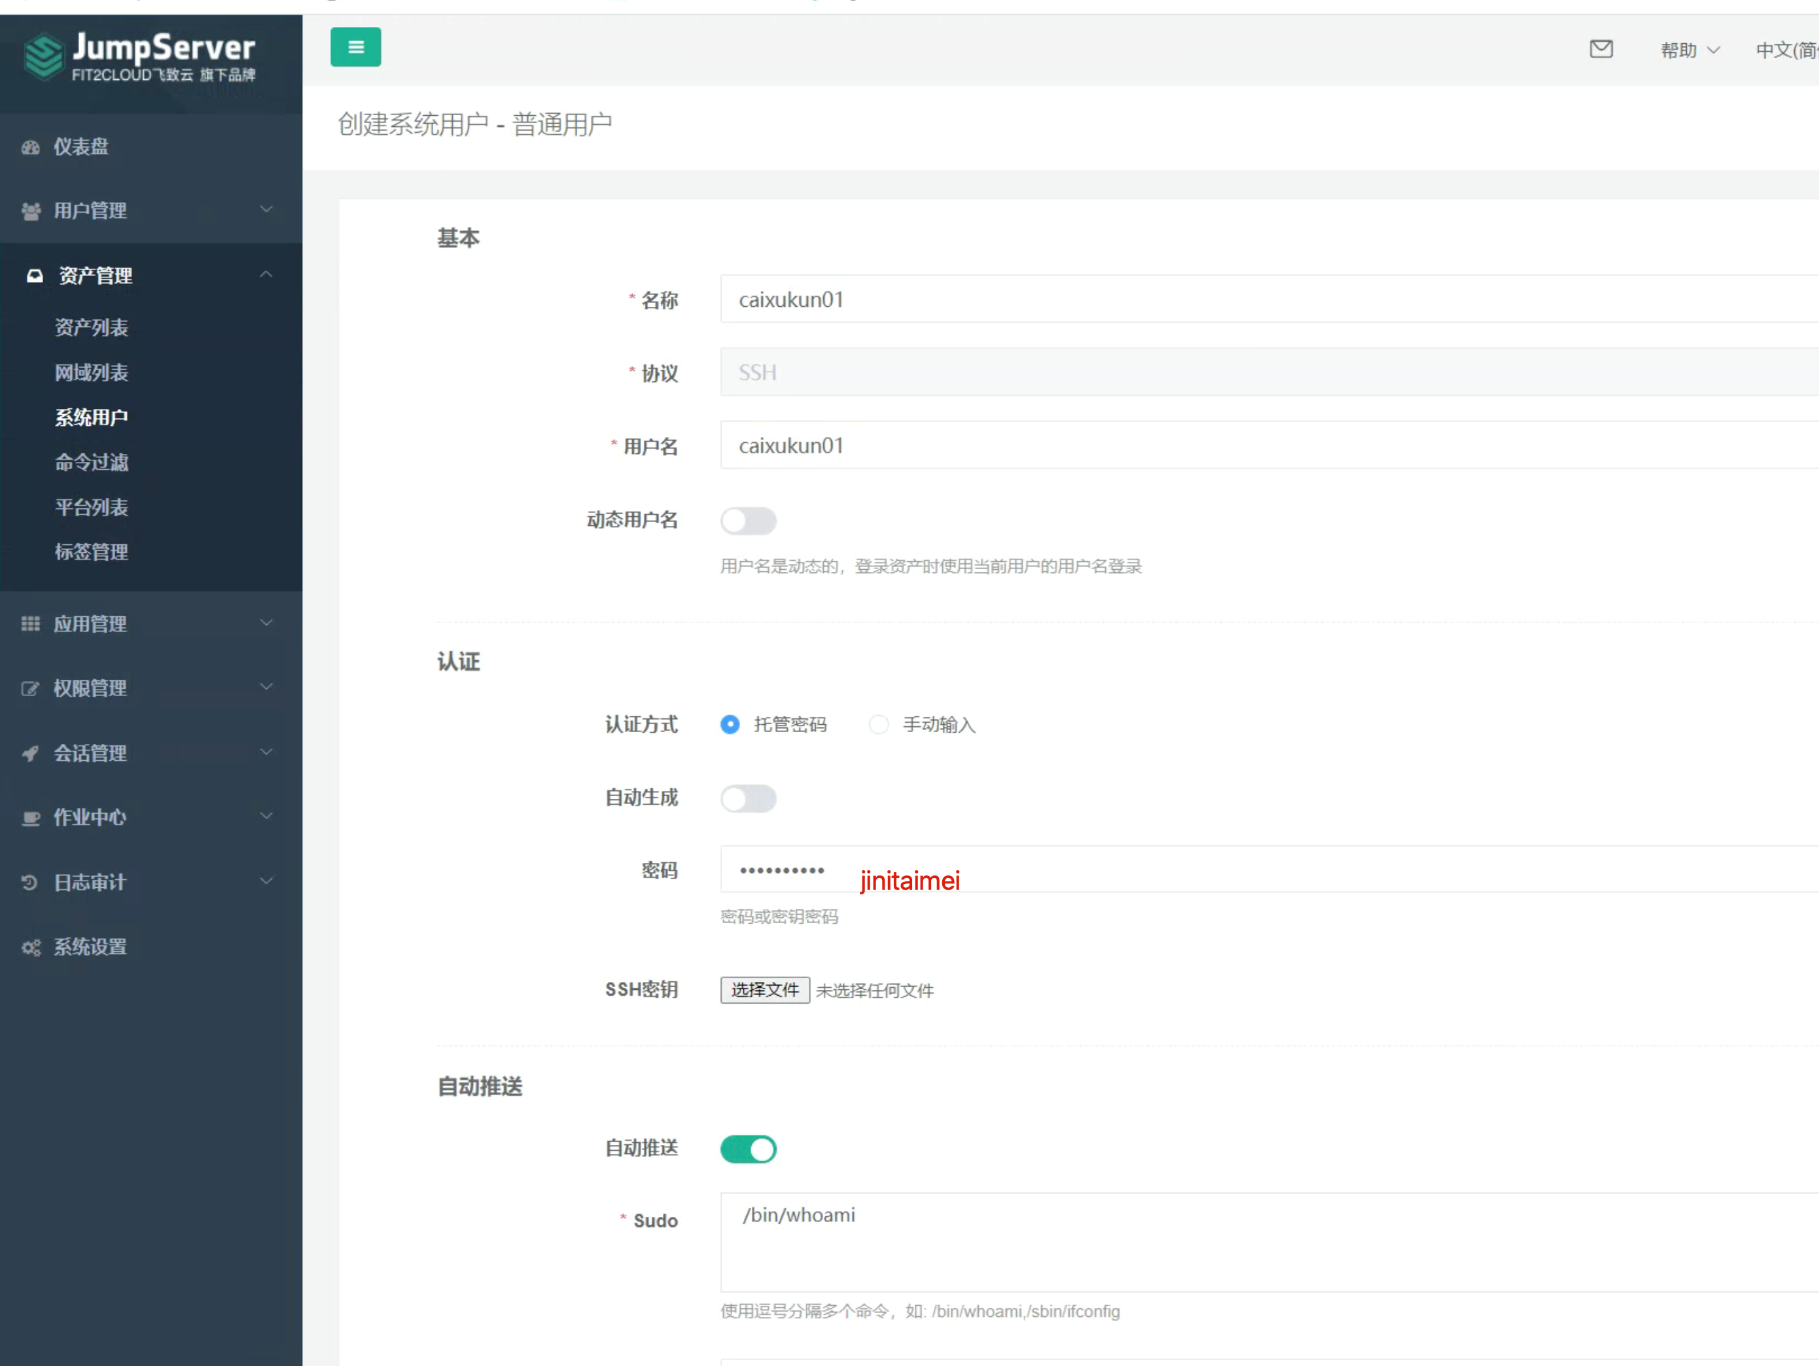
Task: Click the green hamburger menu button
Action: click(355, 48)
